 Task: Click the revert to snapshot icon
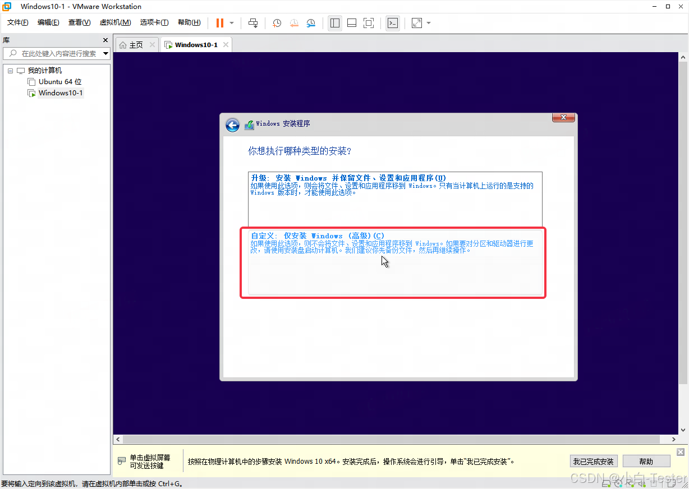tap(294, 23)
